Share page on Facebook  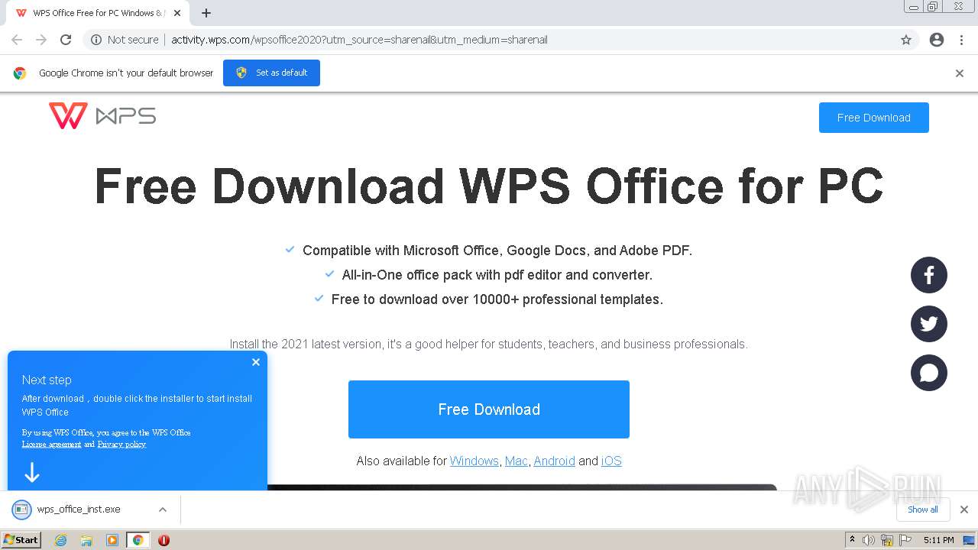tap(929, 275)
